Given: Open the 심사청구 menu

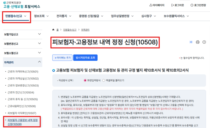Looking at the screenshot, I should pyautogui.click(x=149, y=16).
